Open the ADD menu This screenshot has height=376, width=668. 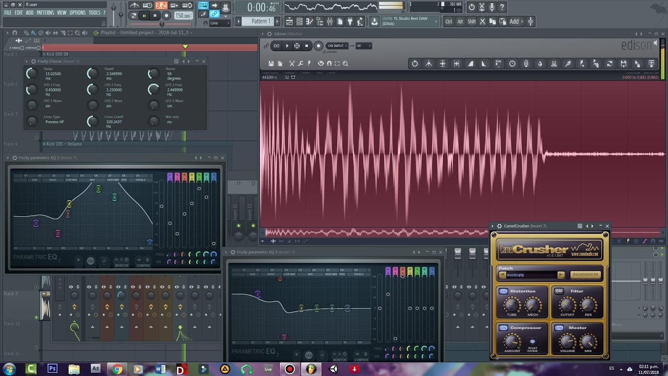(30, 13)
